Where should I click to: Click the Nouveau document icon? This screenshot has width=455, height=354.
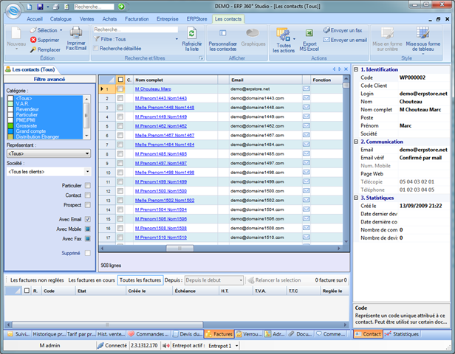[16, 33]
